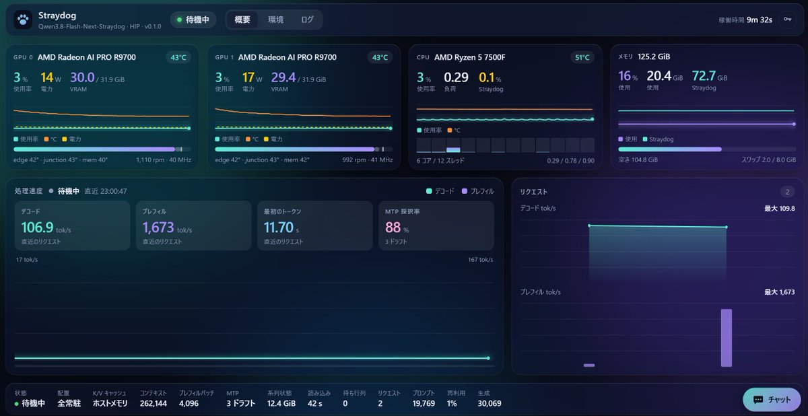Click the GPU 0 43°C temperature badge
808x416 pixels.
click(x=178, y=57)
